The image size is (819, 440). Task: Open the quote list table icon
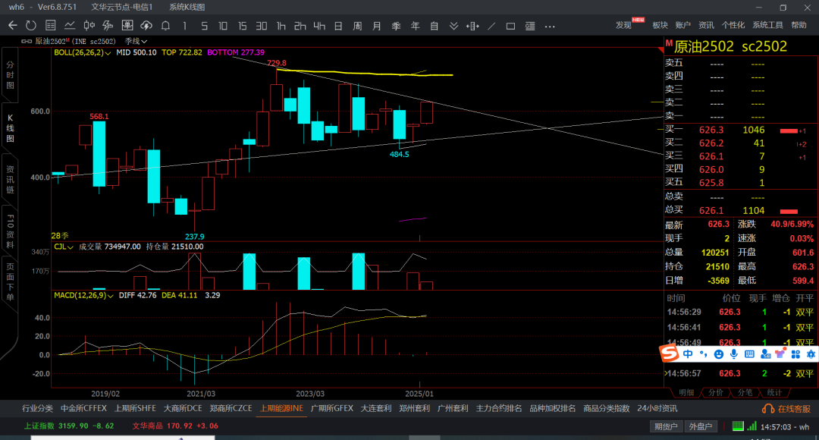coord(51,25)
